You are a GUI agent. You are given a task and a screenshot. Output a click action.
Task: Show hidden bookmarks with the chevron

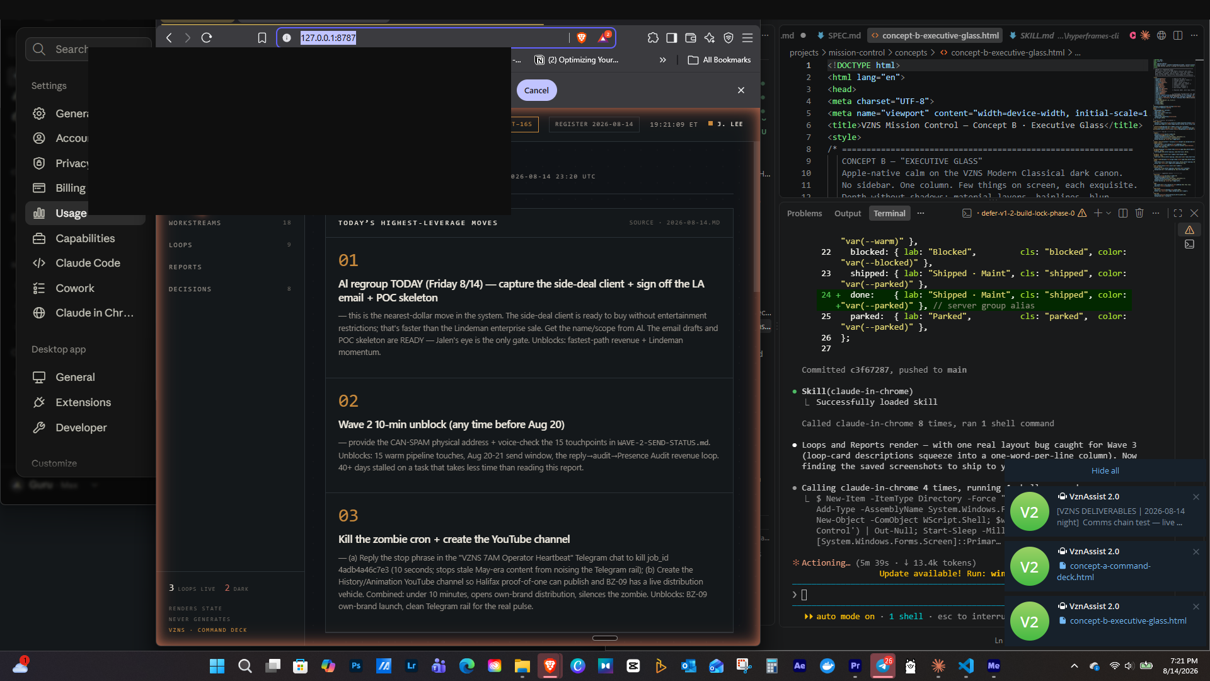(662, 60)
